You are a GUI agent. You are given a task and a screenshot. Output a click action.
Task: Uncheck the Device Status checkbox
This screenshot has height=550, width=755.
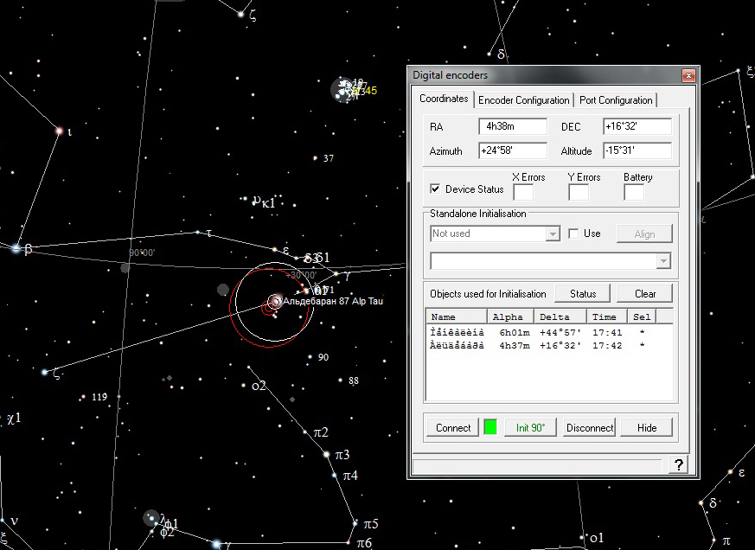435,189
